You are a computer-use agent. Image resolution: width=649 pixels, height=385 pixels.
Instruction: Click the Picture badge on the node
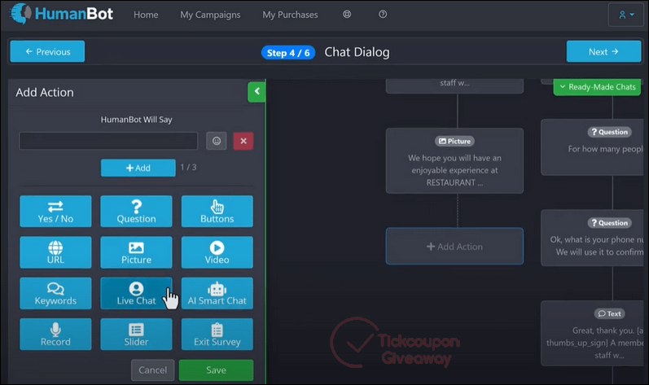[x=454, y=141]
